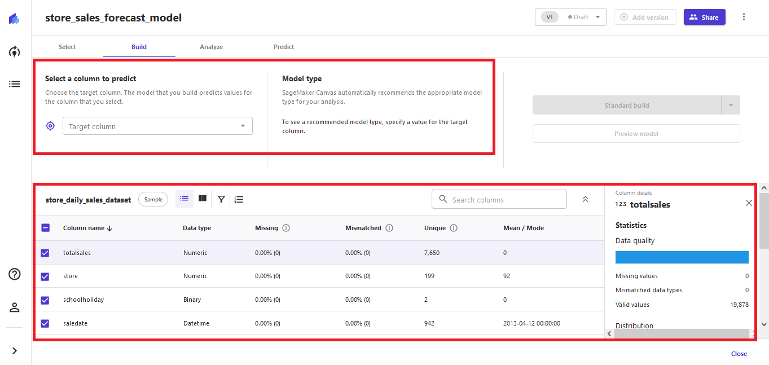Open the Target column dropdown
769x365 pixels.
click(x=157, y=126)
